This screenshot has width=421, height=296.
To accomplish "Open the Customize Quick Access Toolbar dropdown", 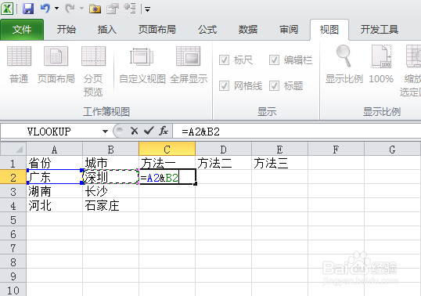I will coord(147,9).
